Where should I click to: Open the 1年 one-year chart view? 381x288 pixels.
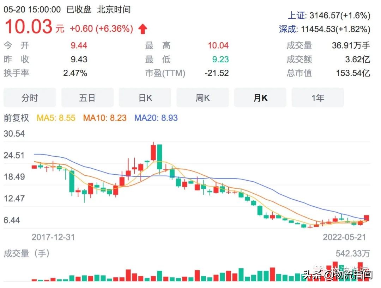pyautogui.click(x=318, y=98)
